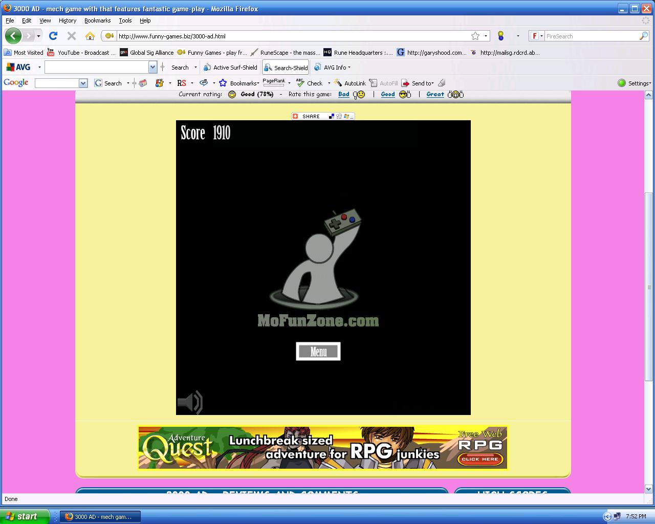The width and height of the screenshot is (655, 524).
Task: Open the File menu
Action: pyautogui.click(x=10, y=20)
